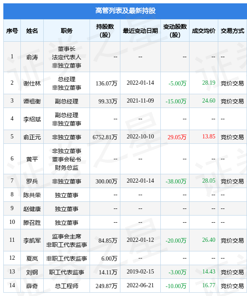
Task: Click the 持股数(股) column header
Action: coord(105,30)
